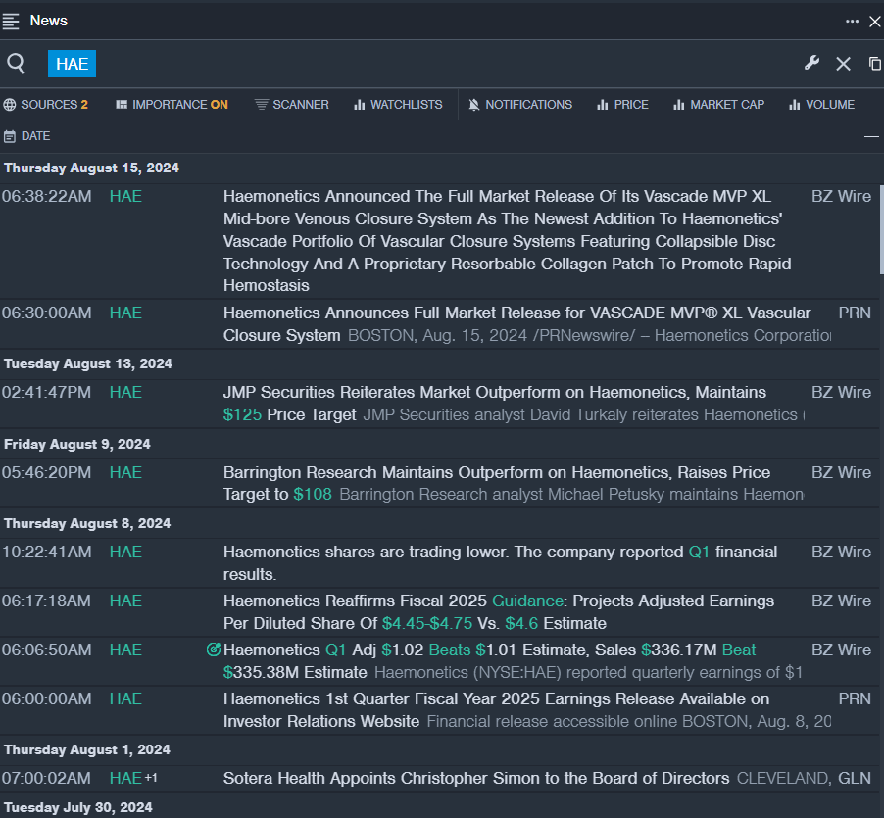Open the Price filter
This screenshot has width=884, height=818.
pyautogui.click(x=622, y=105)
